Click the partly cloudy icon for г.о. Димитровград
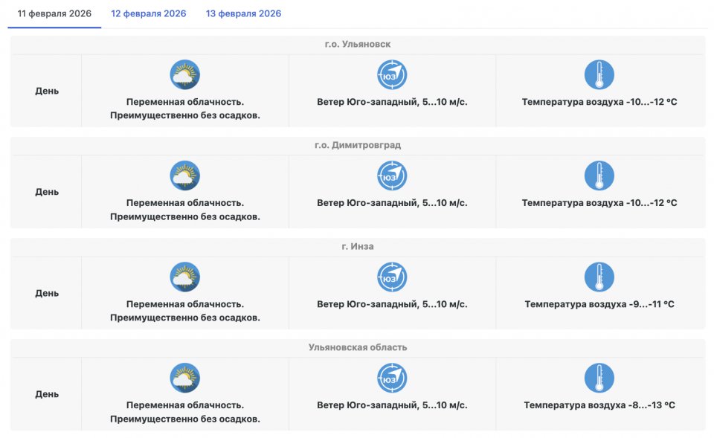714x438 pixels. [185, 176]
